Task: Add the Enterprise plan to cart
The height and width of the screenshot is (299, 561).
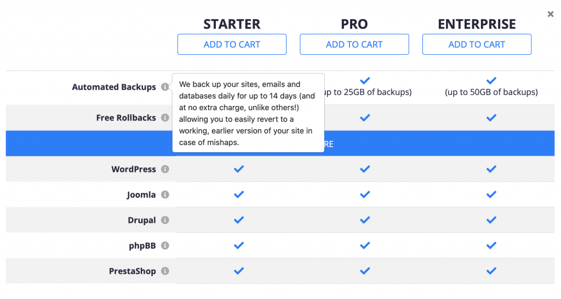Action: point(477,44)
